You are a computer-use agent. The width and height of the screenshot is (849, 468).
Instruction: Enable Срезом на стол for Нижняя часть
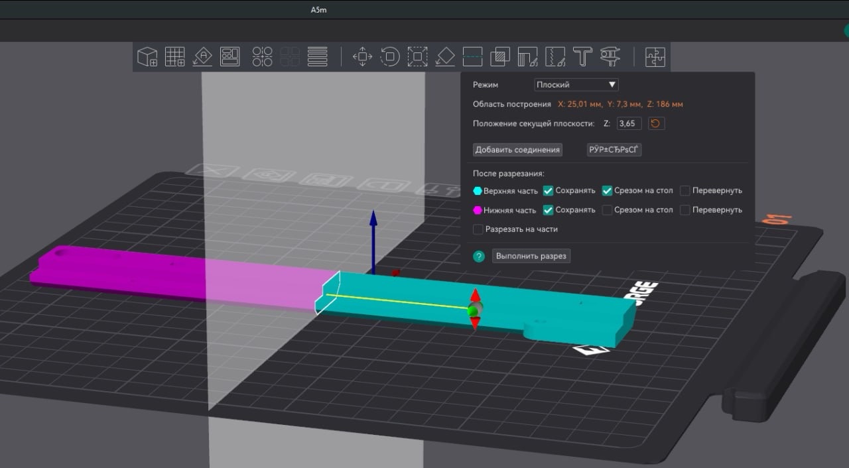[x=608, y=210]
